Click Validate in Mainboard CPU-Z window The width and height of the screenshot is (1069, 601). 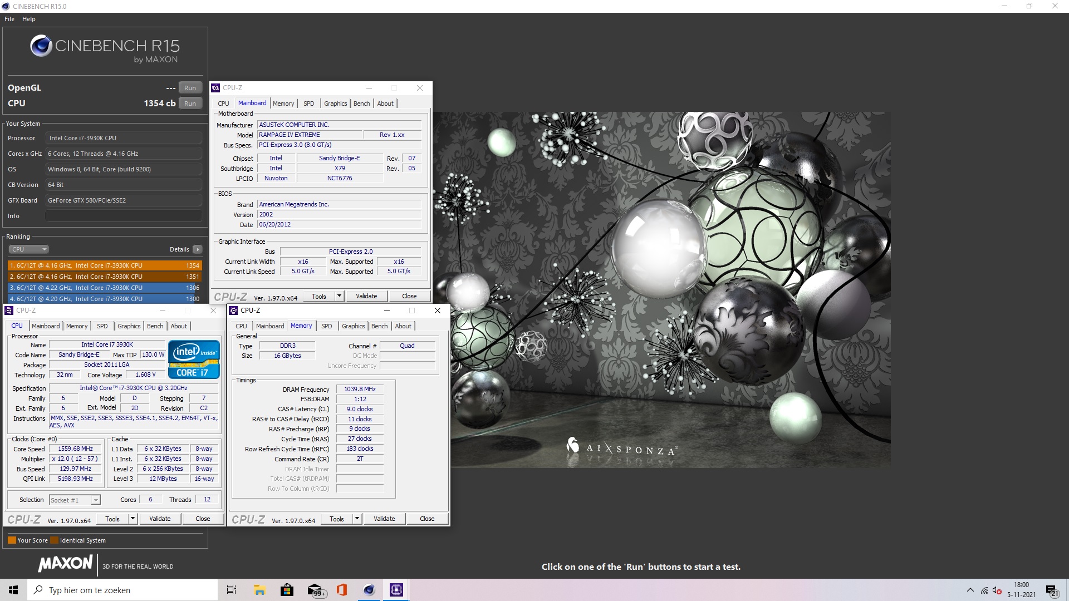tap(366, 296)
